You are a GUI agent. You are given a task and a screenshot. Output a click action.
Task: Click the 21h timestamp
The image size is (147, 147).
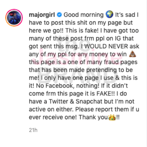click(x=33, y=130)
